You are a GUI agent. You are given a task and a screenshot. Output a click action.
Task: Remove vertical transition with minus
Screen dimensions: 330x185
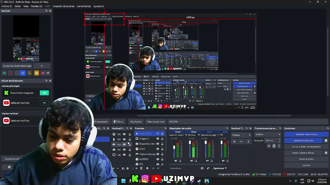(x=241, y=142)
